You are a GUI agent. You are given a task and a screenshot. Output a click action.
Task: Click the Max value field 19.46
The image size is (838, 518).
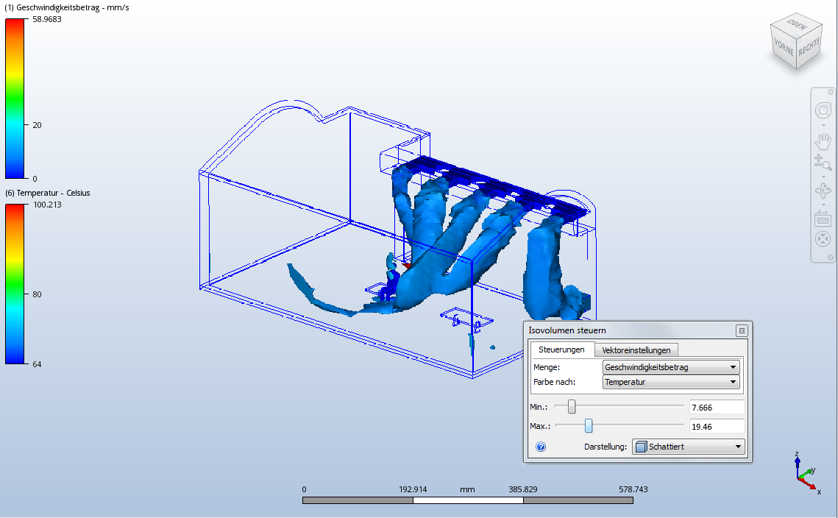coord(717,427)
